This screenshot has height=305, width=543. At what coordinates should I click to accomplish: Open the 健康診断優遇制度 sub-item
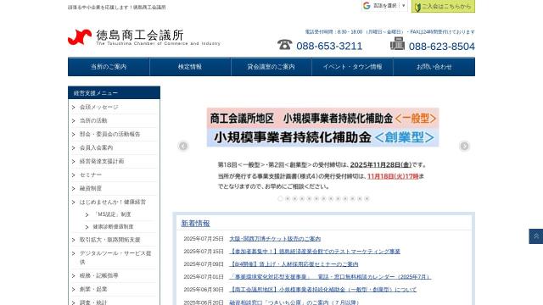point(113,227)
